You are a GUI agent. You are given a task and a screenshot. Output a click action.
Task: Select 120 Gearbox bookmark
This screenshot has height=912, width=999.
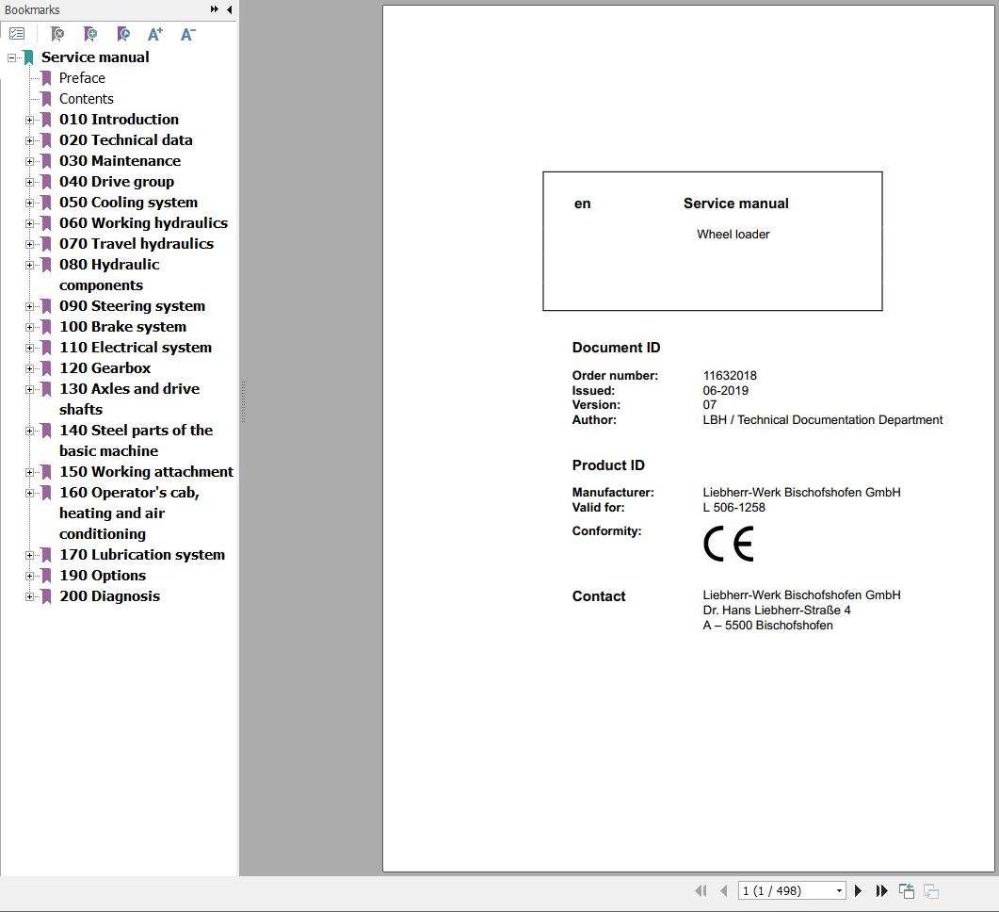[105, 367]
